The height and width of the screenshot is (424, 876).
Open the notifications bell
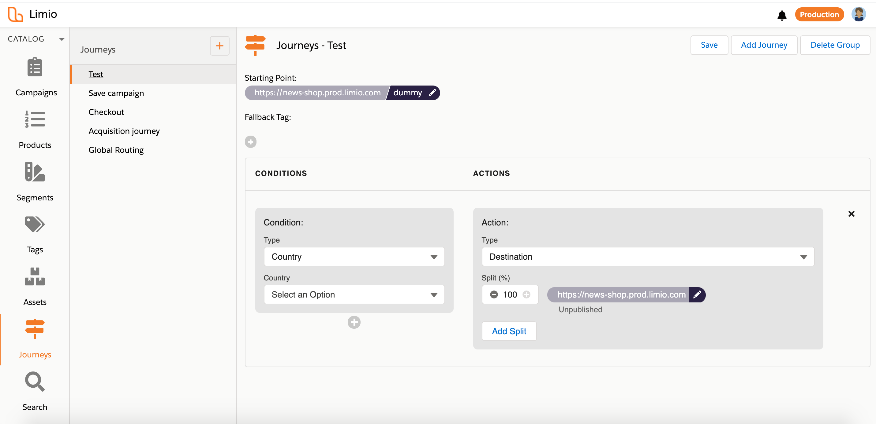click(x=782, y=15)
